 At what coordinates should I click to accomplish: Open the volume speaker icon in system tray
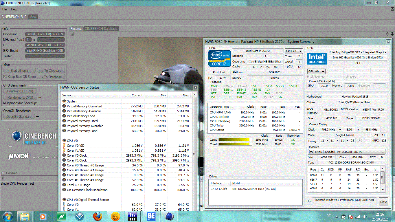pos(365,217)
